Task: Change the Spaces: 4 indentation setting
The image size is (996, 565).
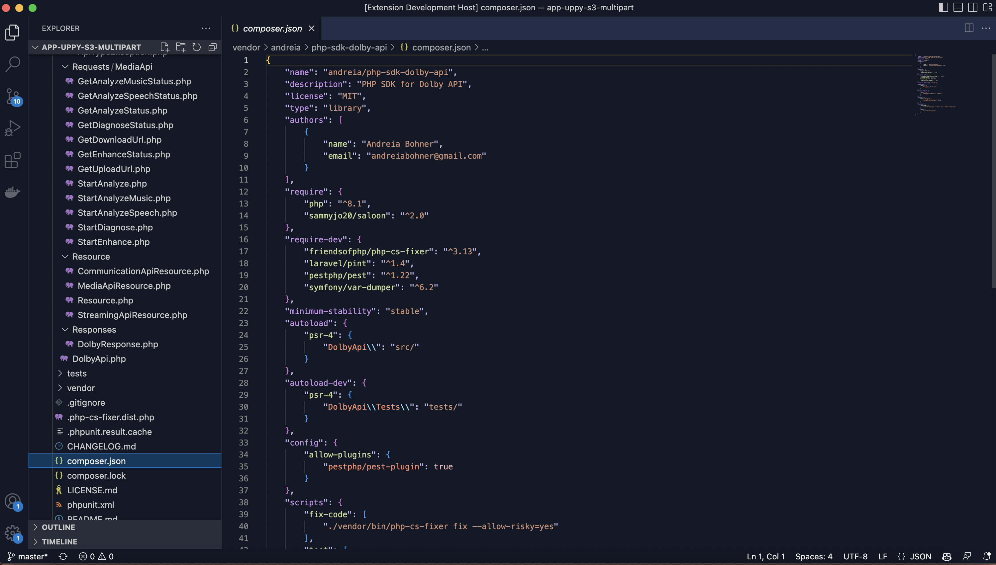Action: [x=814, y=556]
